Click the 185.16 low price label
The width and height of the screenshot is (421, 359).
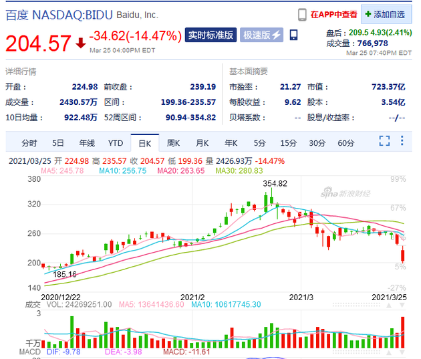tap(65, 274)
